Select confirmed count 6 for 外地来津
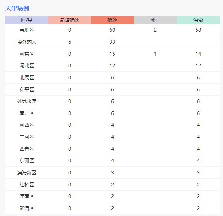The image size is (223, 216). 112,101
